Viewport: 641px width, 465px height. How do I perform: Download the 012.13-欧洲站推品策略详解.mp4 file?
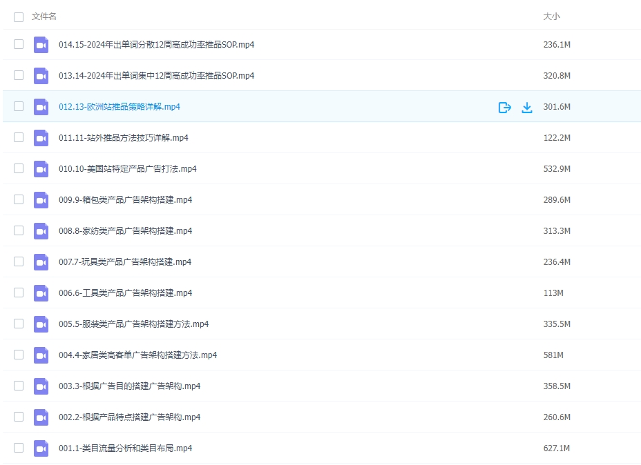[x=527, y=107]
